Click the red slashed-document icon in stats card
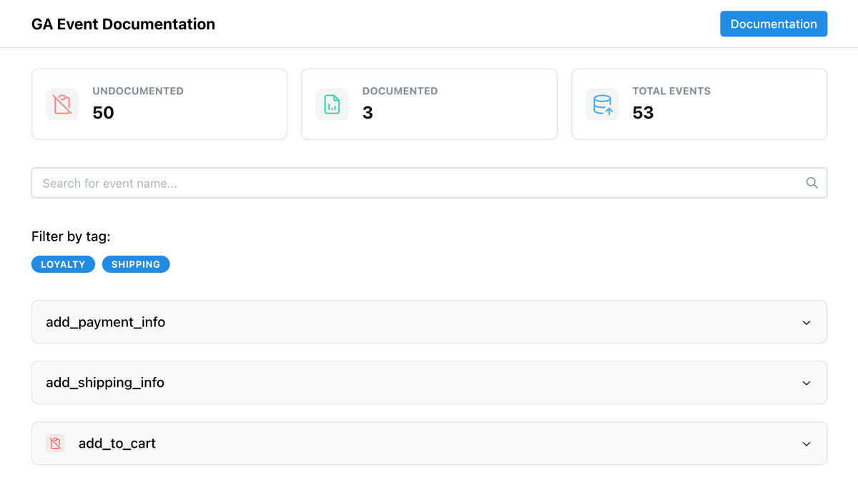The width and height of the screenshot is (858, 477). (61, 104)
